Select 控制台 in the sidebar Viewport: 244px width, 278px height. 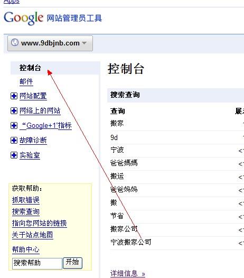(30, 68)
